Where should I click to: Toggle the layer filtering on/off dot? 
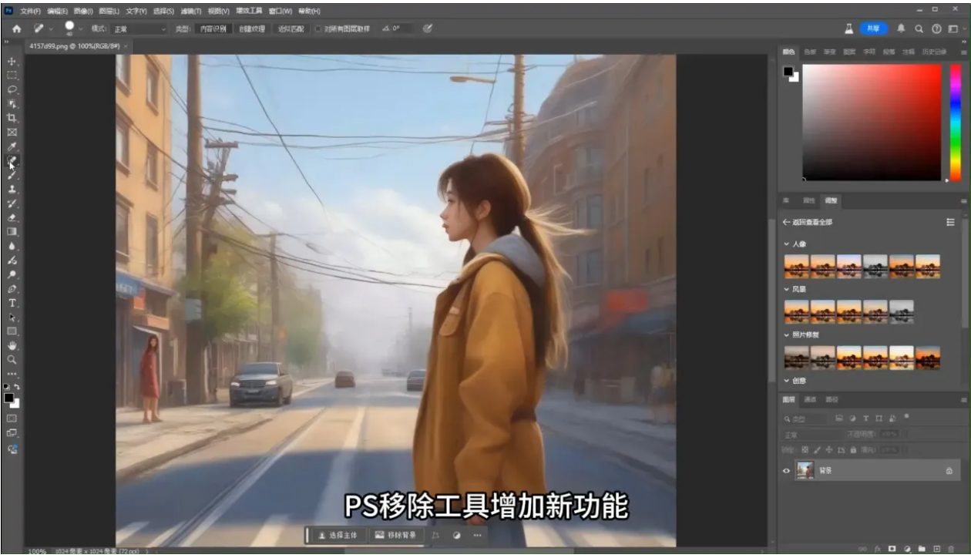coord(907,416)
